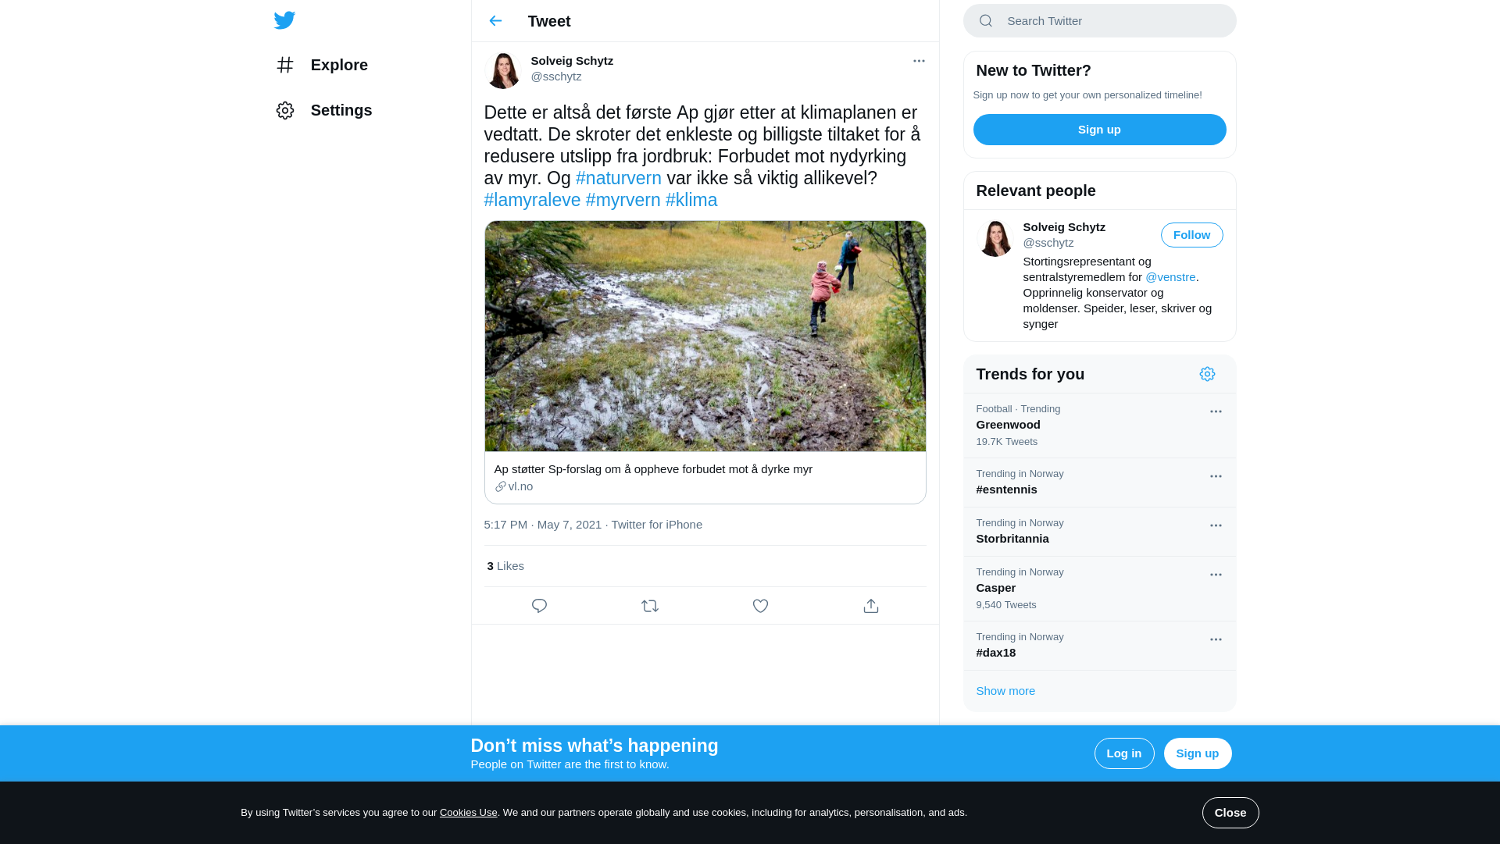The image size is (1500, 844).
Task: Click the reply speech bubble icon
Action: click(539, 606)
